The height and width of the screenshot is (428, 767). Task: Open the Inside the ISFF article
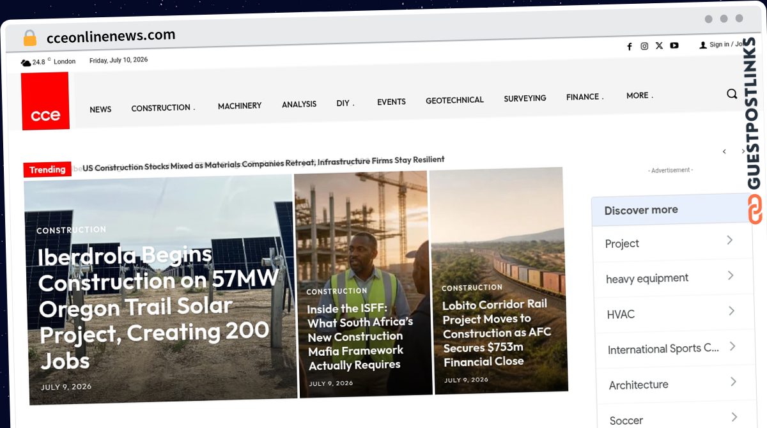point(360,337)
